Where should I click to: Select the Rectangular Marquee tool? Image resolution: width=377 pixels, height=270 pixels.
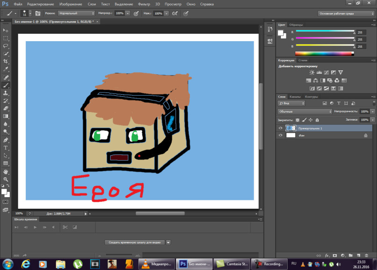(x=6, y=38)
